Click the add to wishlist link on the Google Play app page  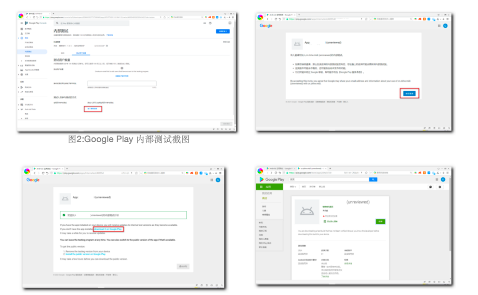331,221
